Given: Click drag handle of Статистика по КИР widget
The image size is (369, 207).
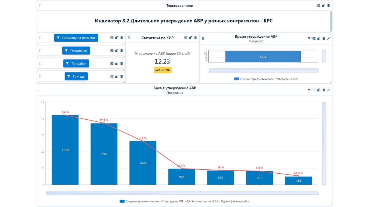Looking at the screenshot, I should tap(129, 38).
